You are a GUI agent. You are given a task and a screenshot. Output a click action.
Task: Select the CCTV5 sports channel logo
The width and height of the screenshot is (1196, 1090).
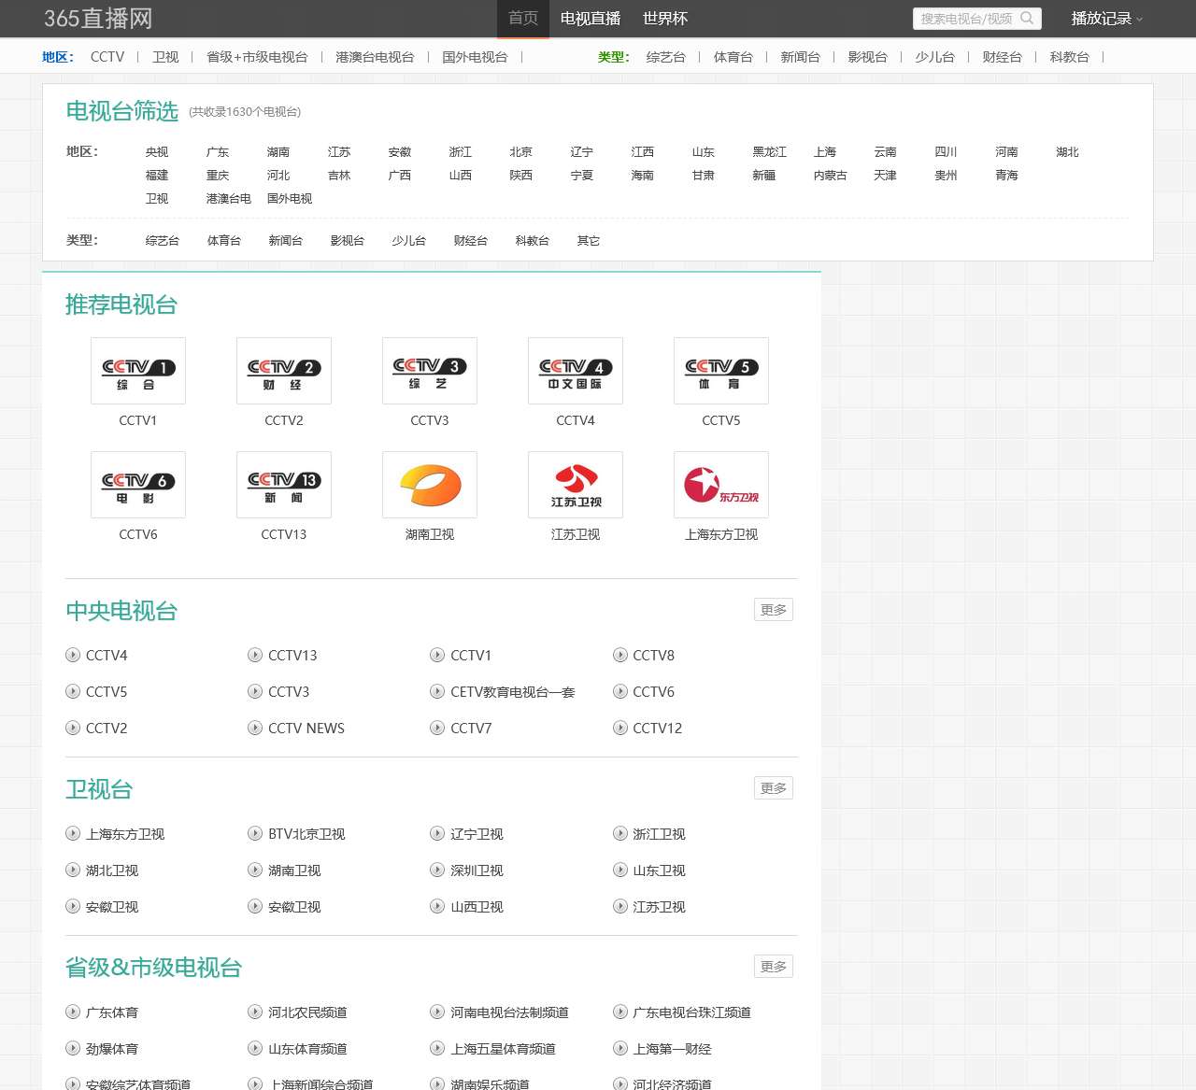(720, 370)
